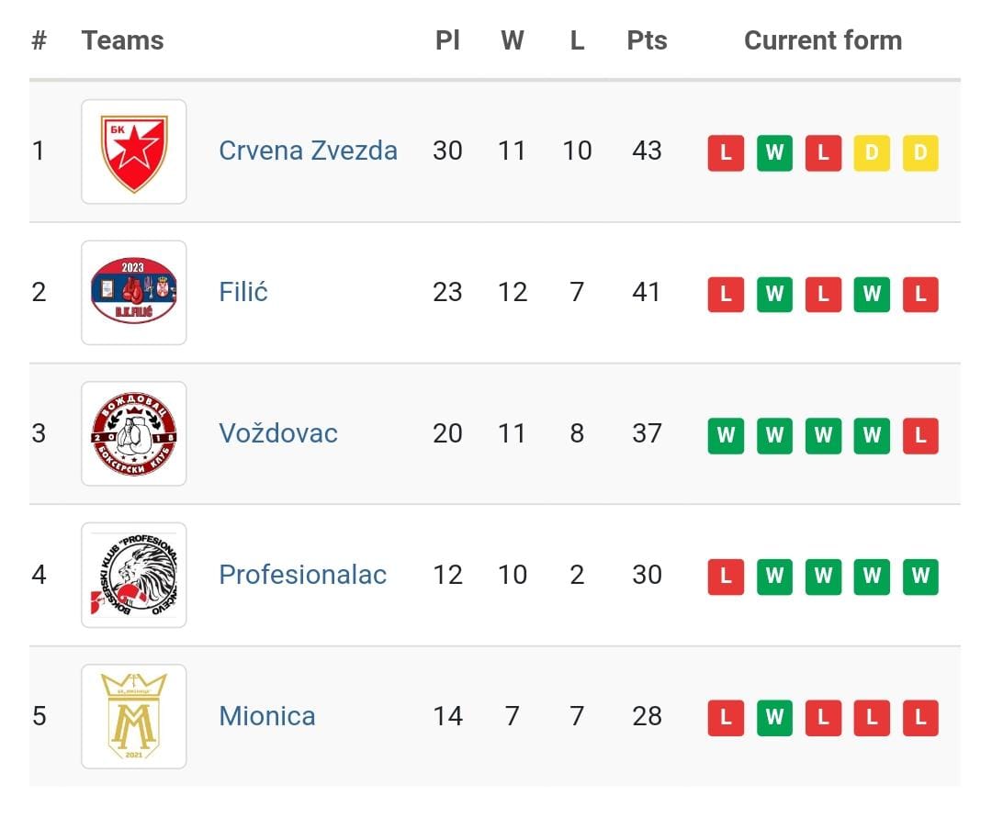992x818 pixels.
Task: Sort the table by Pts column
Action: (647, 40)
